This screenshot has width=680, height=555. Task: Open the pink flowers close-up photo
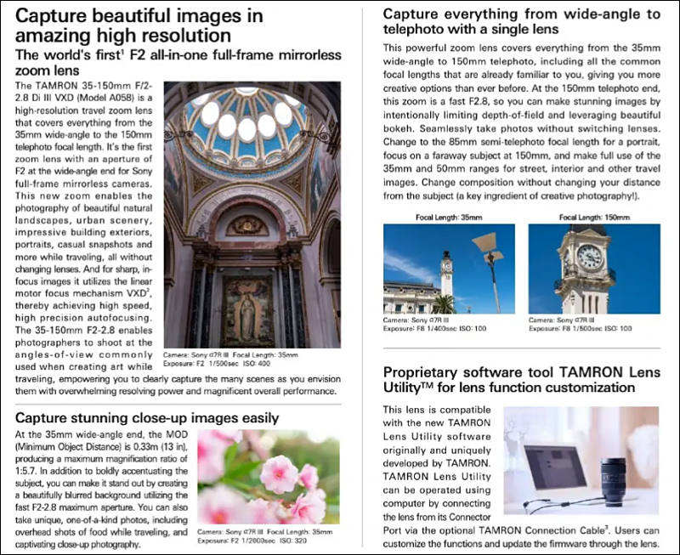269,477
